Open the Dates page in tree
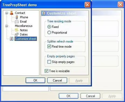 point(24,34)
